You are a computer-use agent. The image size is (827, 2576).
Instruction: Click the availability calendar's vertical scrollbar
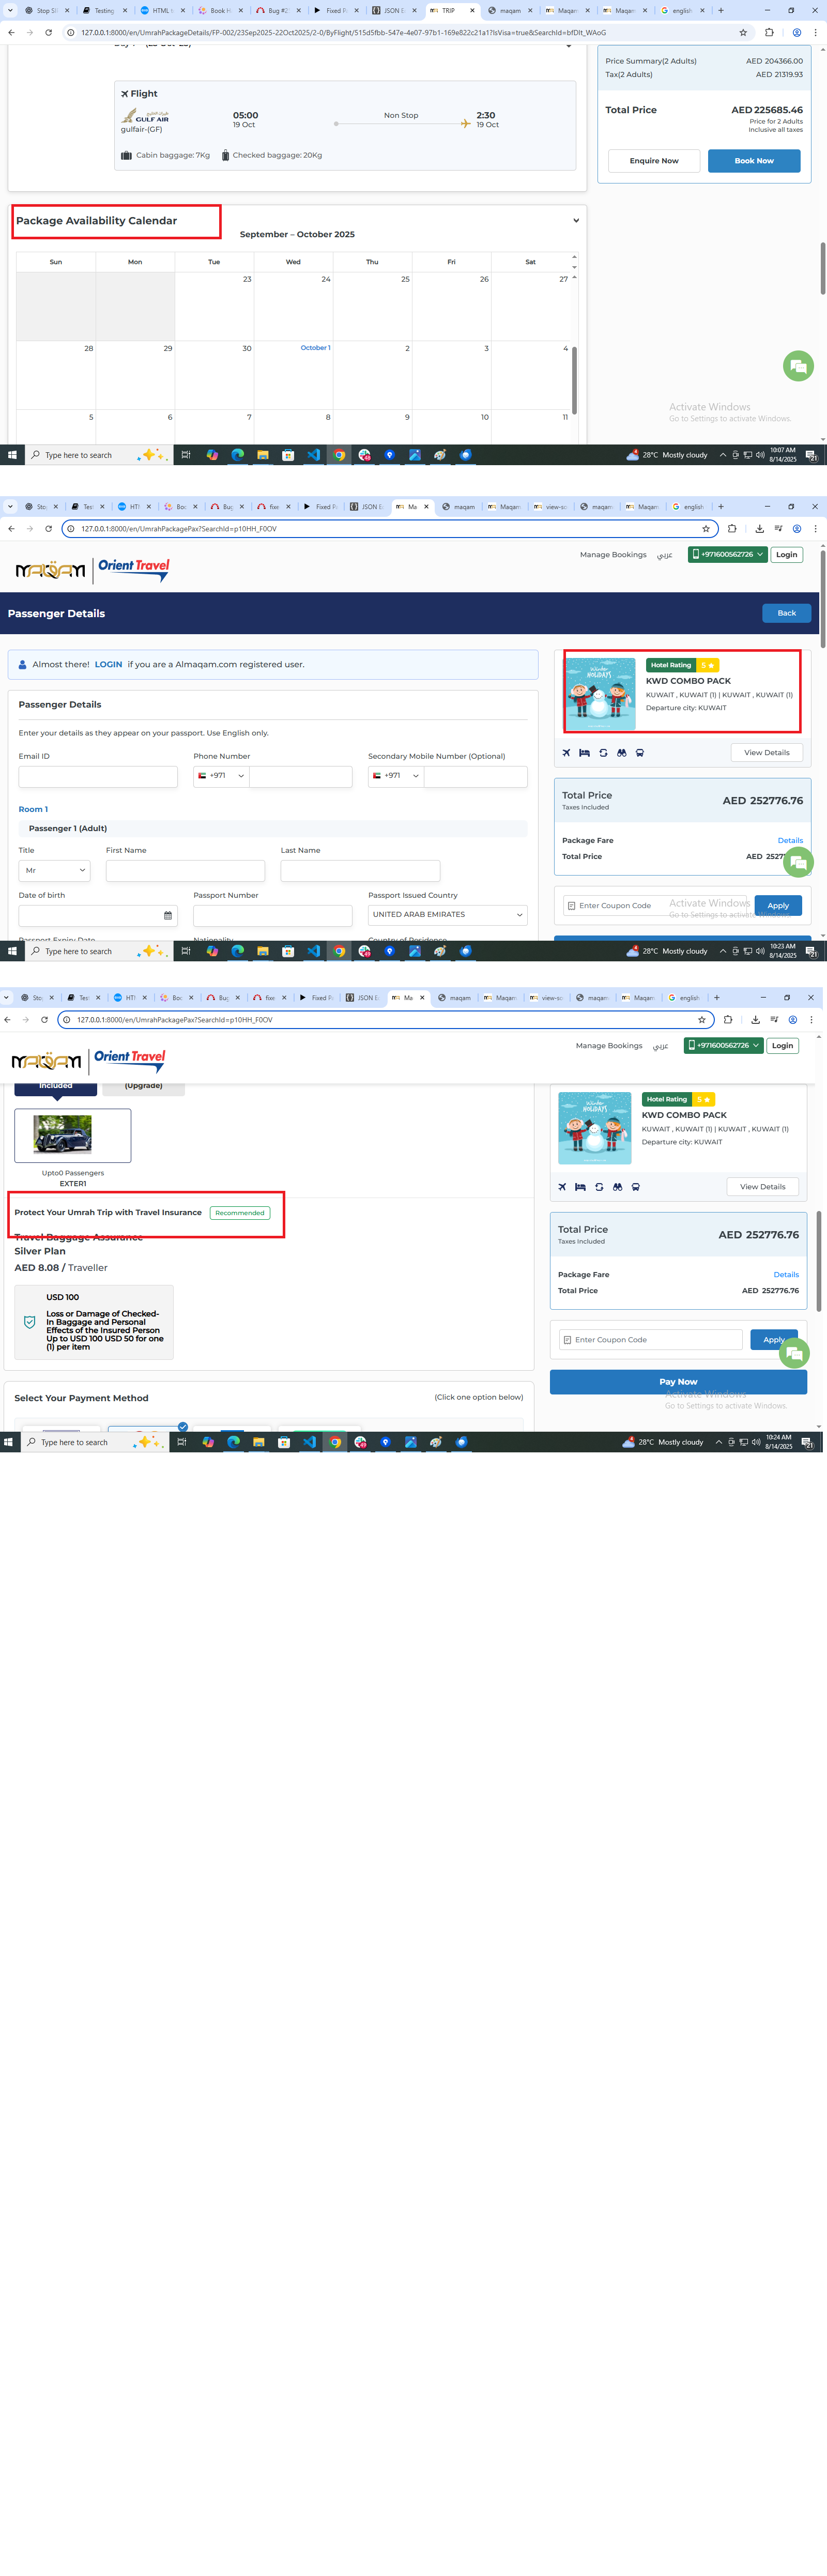pos(574,380)
